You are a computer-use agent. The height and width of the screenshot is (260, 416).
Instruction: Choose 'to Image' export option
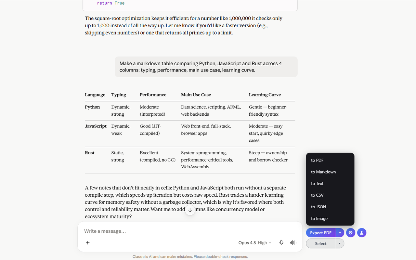tap(330, 219)
